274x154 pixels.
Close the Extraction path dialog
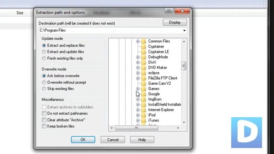pyautogui.click(x=182, y=11)
